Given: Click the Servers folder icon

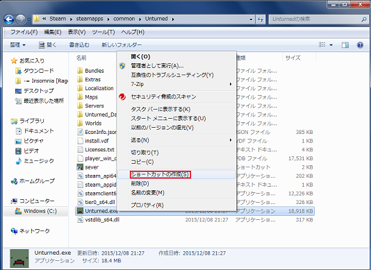Looking at the screenshot, I should [80, 106].
